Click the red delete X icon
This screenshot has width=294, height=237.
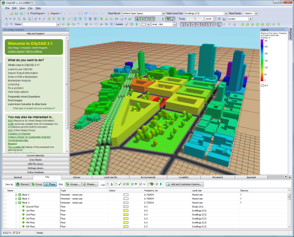(x=79, y=13)
